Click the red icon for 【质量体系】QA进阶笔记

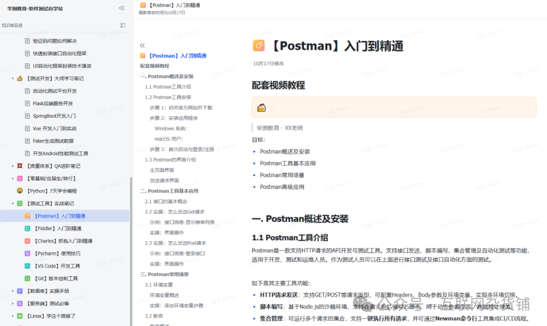pyautogui.click(x=20, y=166)
